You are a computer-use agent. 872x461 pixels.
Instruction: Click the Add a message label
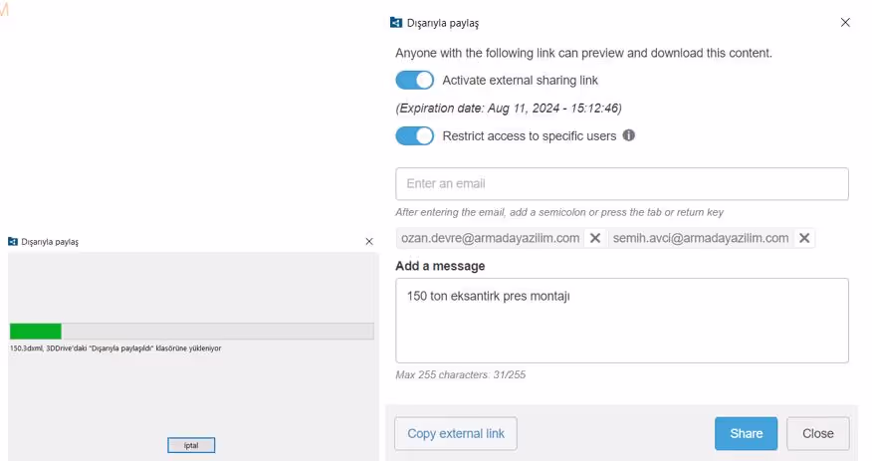(x=440, y=266)
